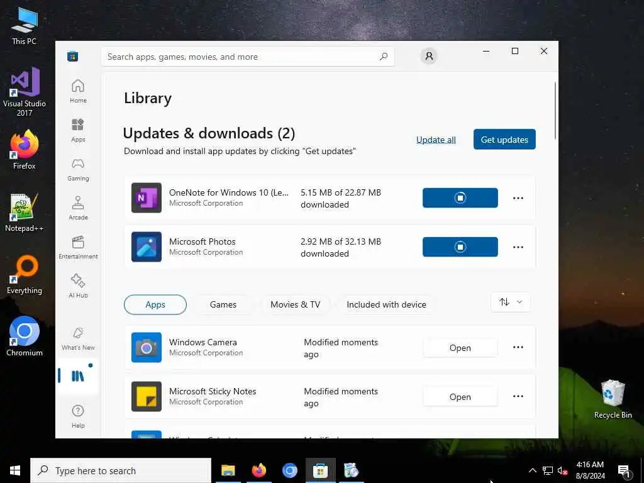Screen dimensions: 644x483
Task: Open What's New in sidebar
Action: (x=78, y=338)
